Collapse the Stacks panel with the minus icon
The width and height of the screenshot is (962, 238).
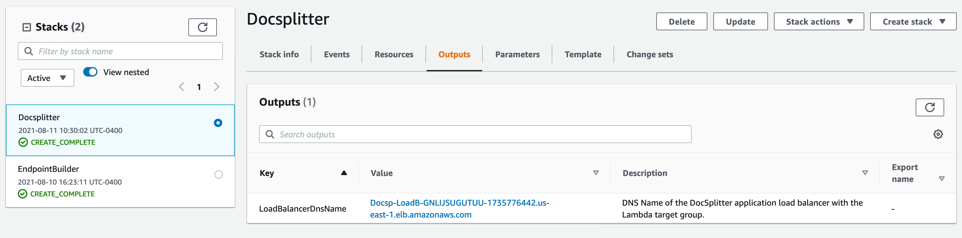[x=26, y=27]
